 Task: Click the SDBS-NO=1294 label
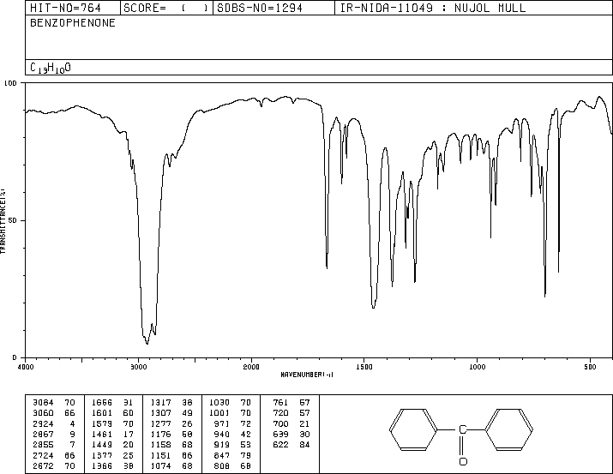tap(260, 8)
